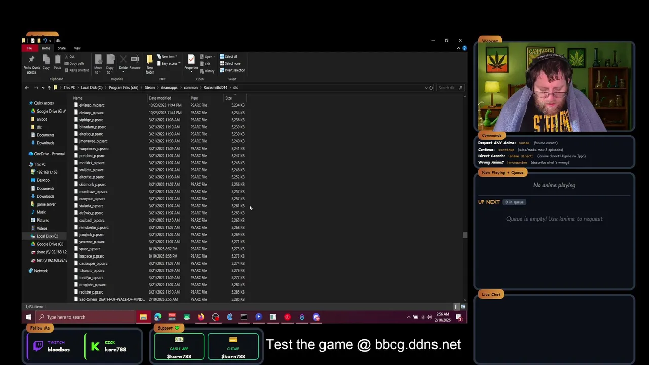Click the Paste shortcut command
649x365 pixels.
pyautogui.click(x=77, y=70)
